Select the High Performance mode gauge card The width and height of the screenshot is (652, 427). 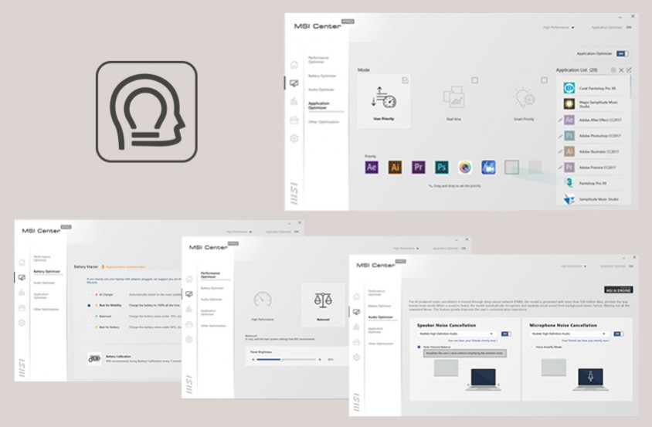point(263,306)
